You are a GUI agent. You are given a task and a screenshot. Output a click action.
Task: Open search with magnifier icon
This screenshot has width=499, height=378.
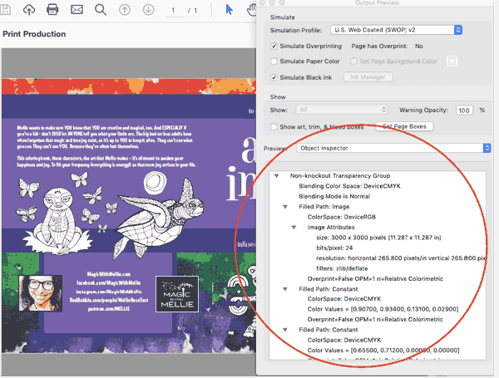point(101,10)
